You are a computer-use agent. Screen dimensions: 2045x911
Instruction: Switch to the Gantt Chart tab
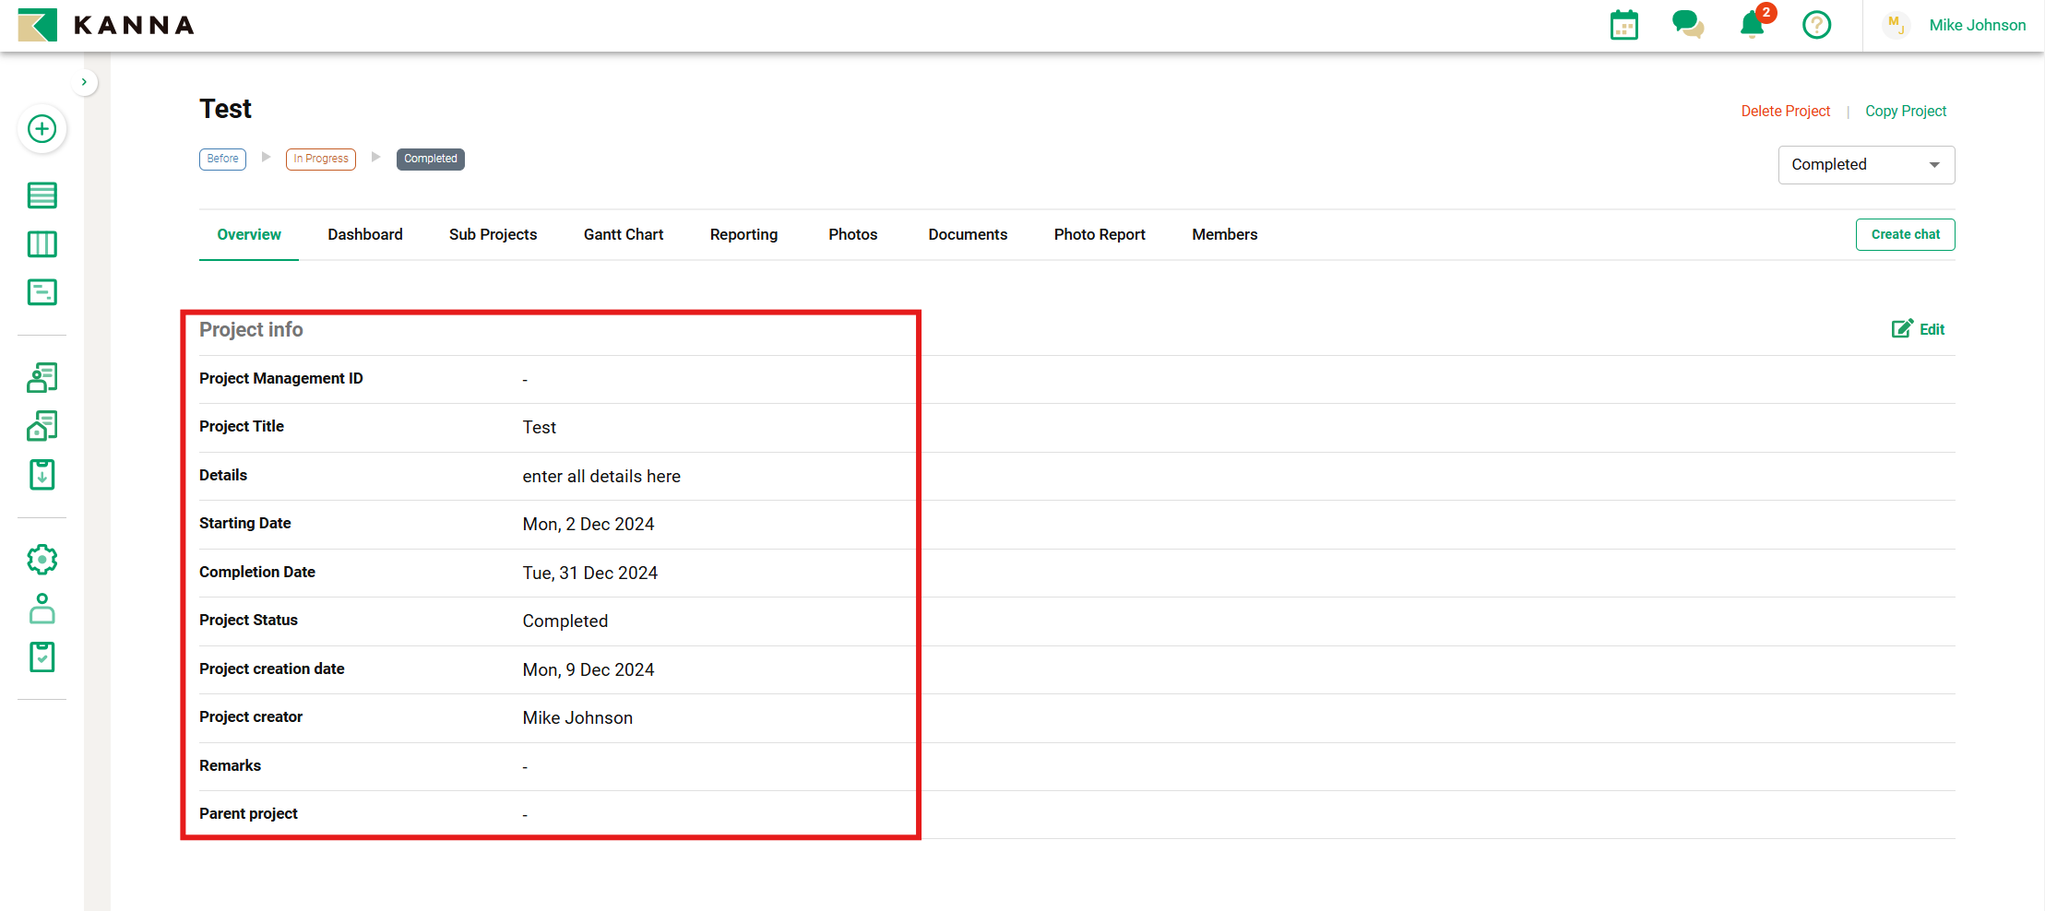[623, 234]
